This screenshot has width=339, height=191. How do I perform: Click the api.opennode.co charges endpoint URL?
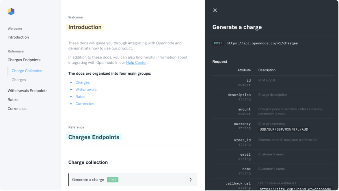point(262,43)
